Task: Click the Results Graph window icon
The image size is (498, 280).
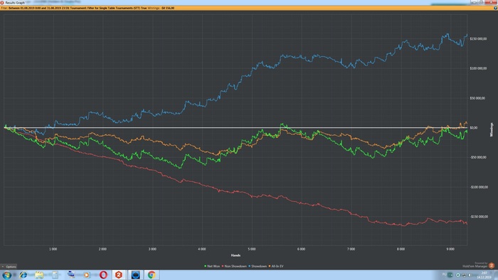Action: point(2,2)
